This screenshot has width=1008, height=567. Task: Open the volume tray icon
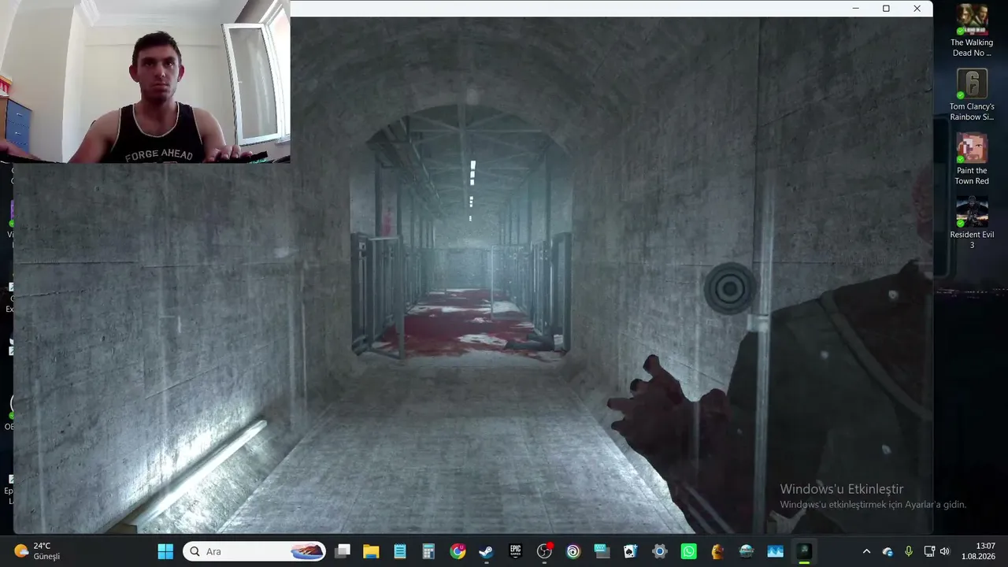point(945,551)
